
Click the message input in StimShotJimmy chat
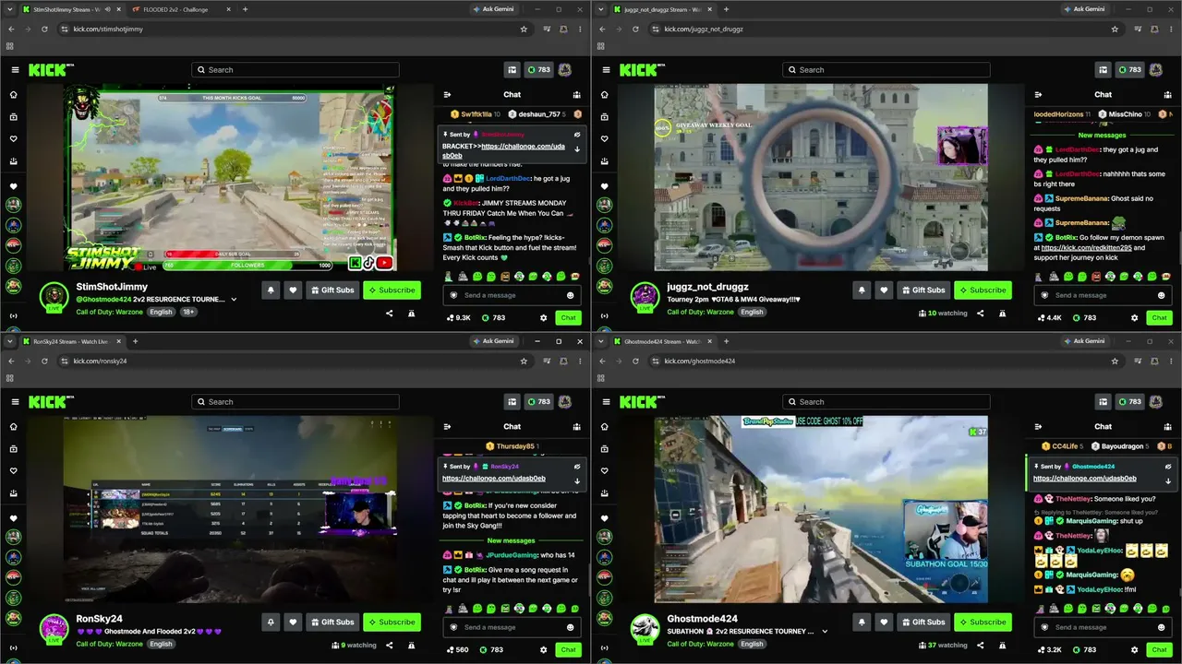[x=510, y=295]
